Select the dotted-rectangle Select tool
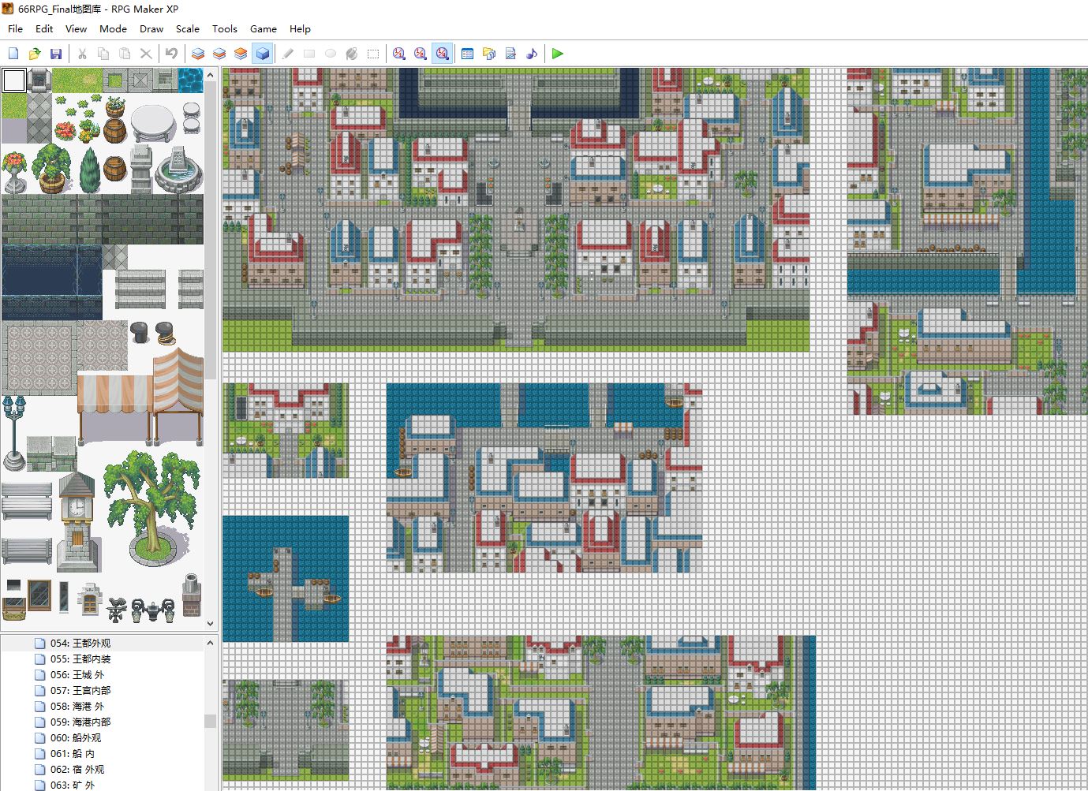The image size is (1088, 791). pos(373,54)
